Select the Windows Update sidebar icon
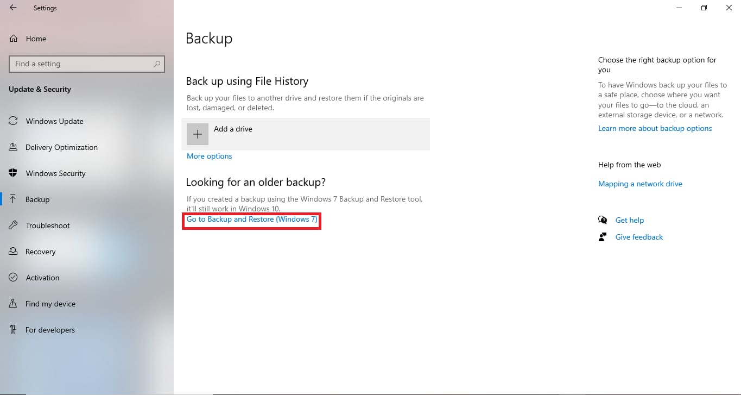Image resolution: width=741 pixels, height=395 pixels. (13, 121)
